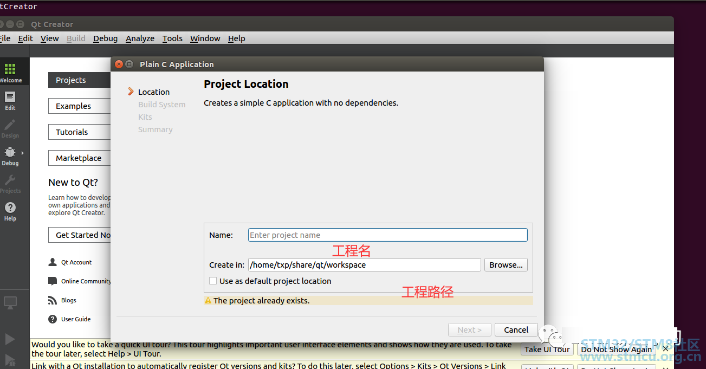This screenshot has height=369, width=706.
Task: Click the Browse... button
Action: (506, 265)
